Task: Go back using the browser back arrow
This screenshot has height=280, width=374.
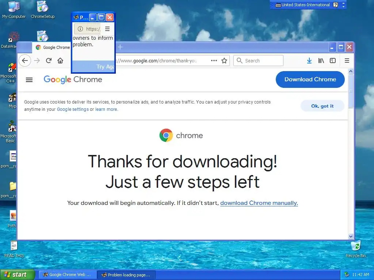Action: pos(25,61)
